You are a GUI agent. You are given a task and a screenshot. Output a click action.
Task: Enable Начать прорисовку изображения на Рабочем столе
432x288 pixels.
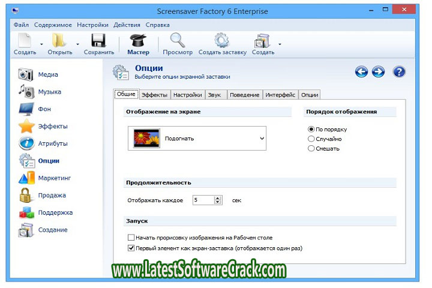131,237
